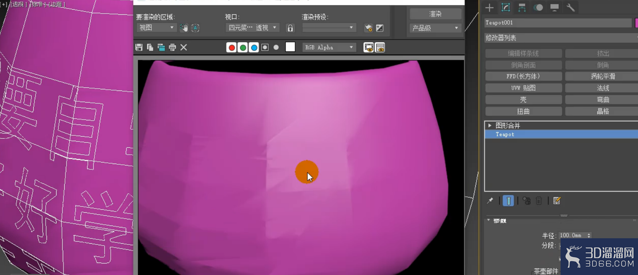Toggle the monochrome display button
The width and height of the screenshot is (638, 275).
point(276,47)
